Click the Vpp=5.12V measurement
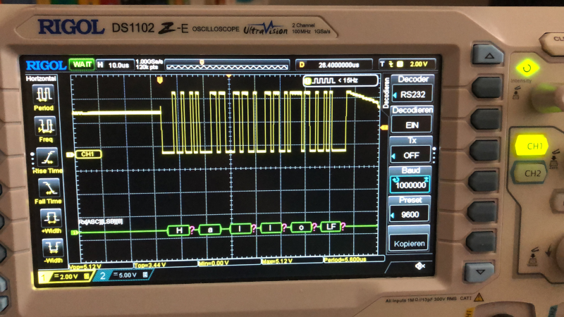The image size is (564, 317). [x=85, y=267]
